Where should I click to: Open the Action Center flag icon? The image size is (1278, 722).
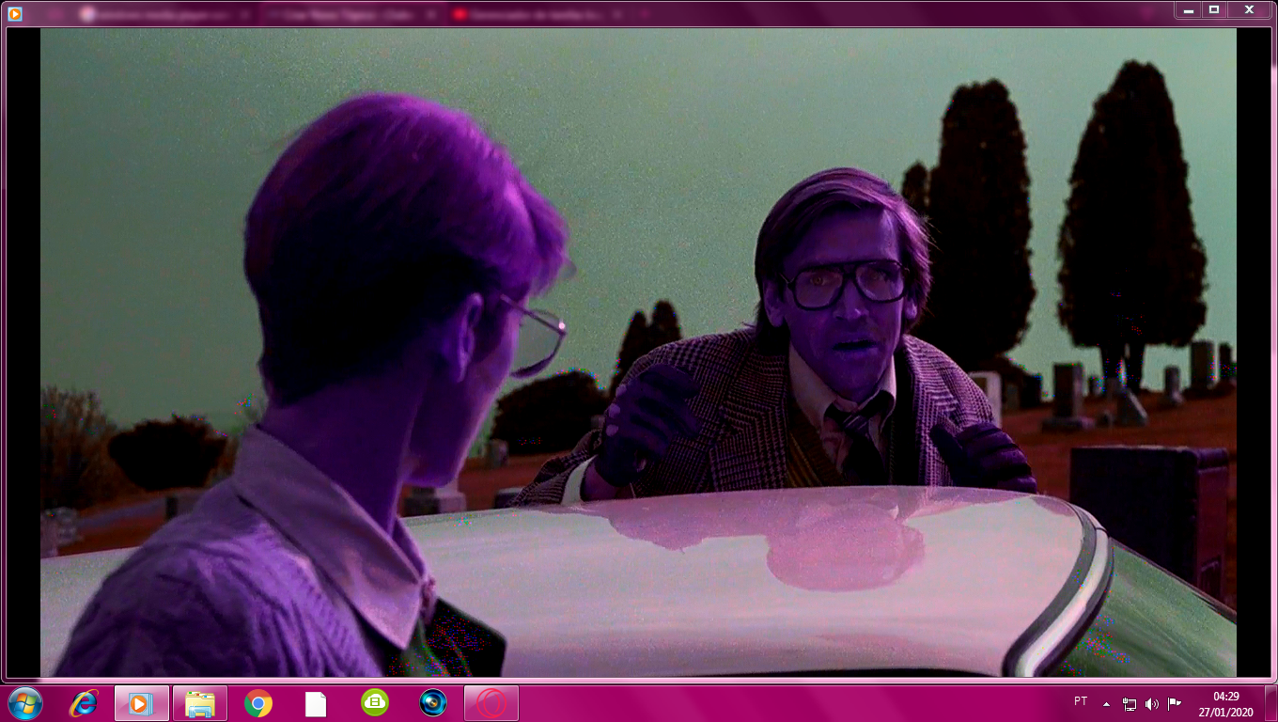click(x=1175, y=703)
